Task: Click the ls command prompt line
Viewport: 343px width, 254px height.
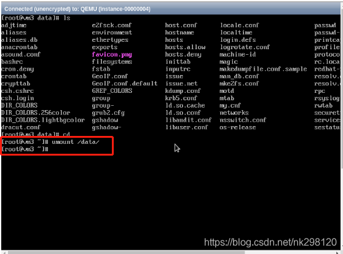Action: (x=36, y=18)
